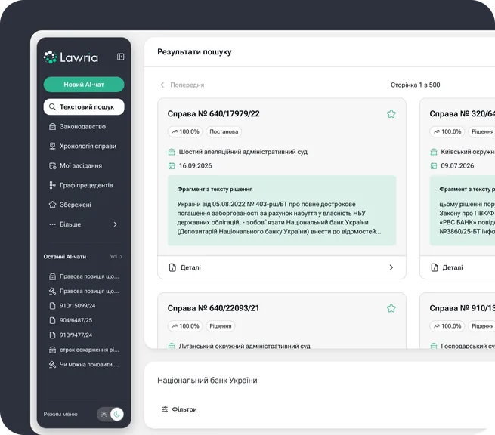Open Деталі of the case starting 320/64
This screenshot has width=495, height=435.
click(453, 267)
